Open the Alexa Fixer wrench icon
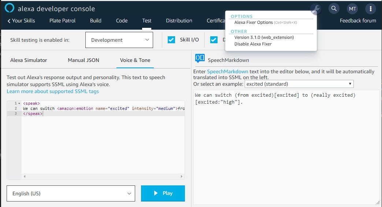 click(316, 9)
